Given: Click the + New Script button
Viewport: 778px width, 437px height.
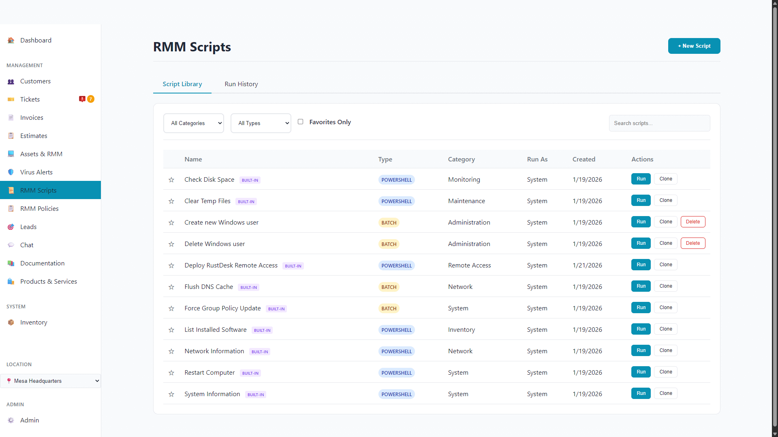Looking at the screenshot, I should coord(694,46).
